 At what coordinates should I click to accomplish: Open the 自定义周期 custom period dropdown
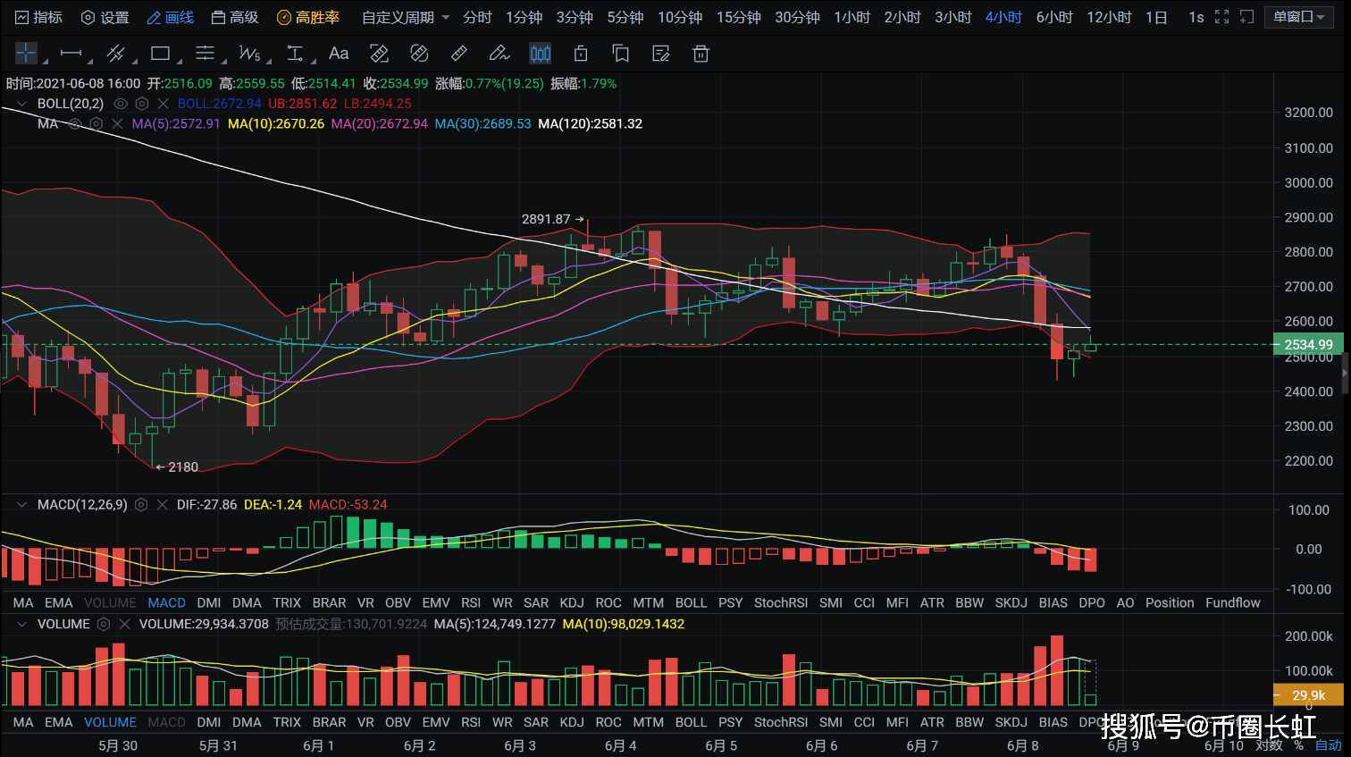click(406, 17)
